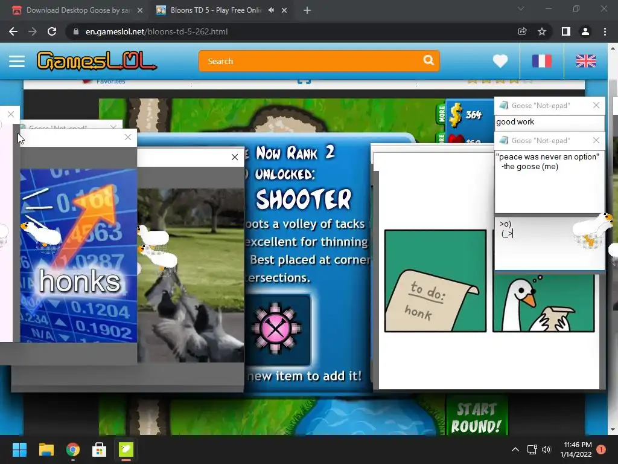The height and width of the screenshot is (464, 618).
Task: Click the tack shooter tower icon
Action: [x=276, y=329]
